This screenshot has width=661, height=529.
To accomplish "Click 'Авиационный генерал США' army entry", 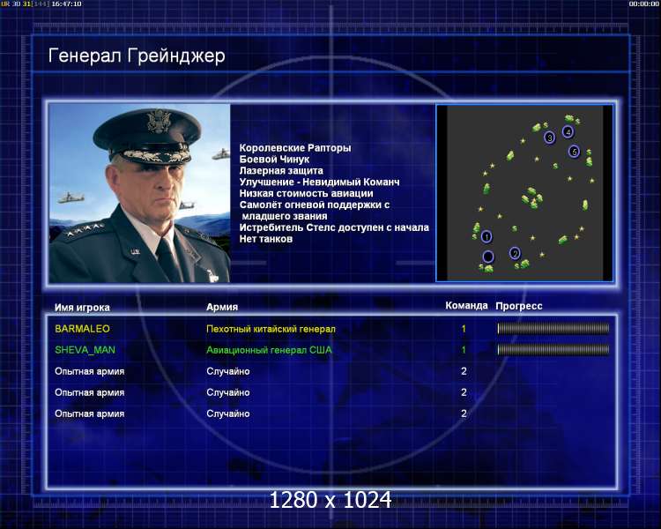I will 269,350.
